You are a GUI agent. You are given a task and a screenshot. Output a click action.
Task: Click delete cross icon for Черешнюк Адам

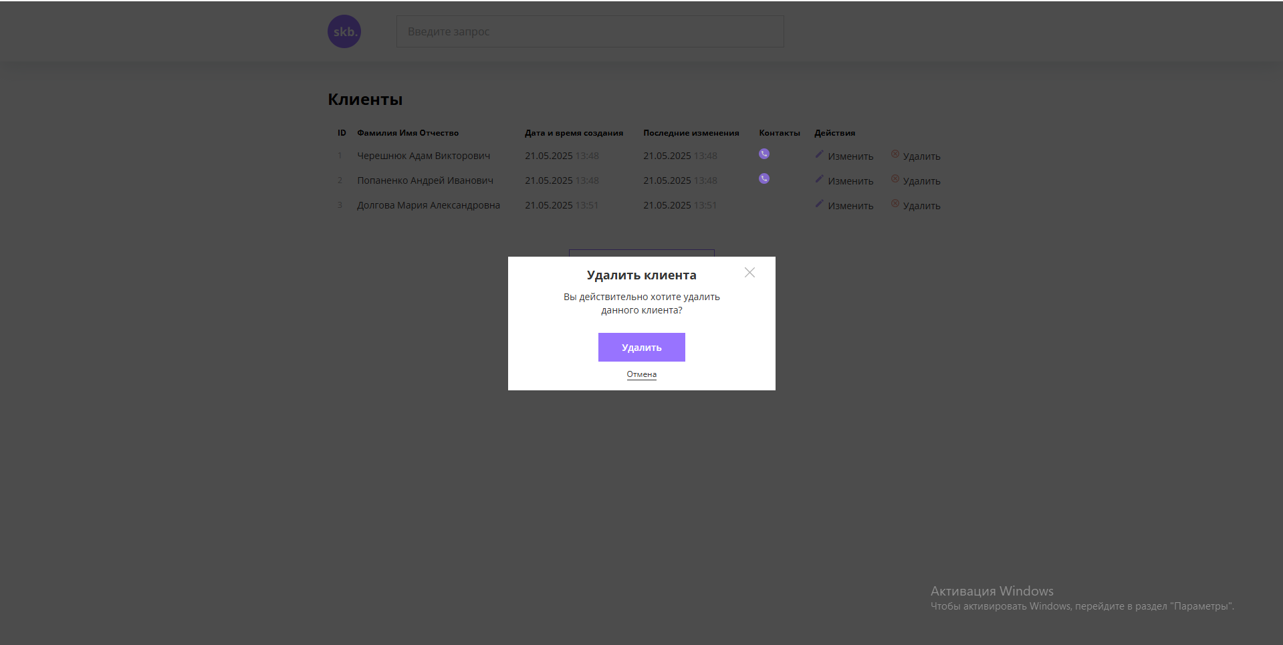point(895,154)
